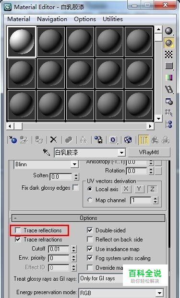Select the Map channel radio button
The height and width of the screenshot is (298, 180).
pyautogui.click(x=90, y=200)
